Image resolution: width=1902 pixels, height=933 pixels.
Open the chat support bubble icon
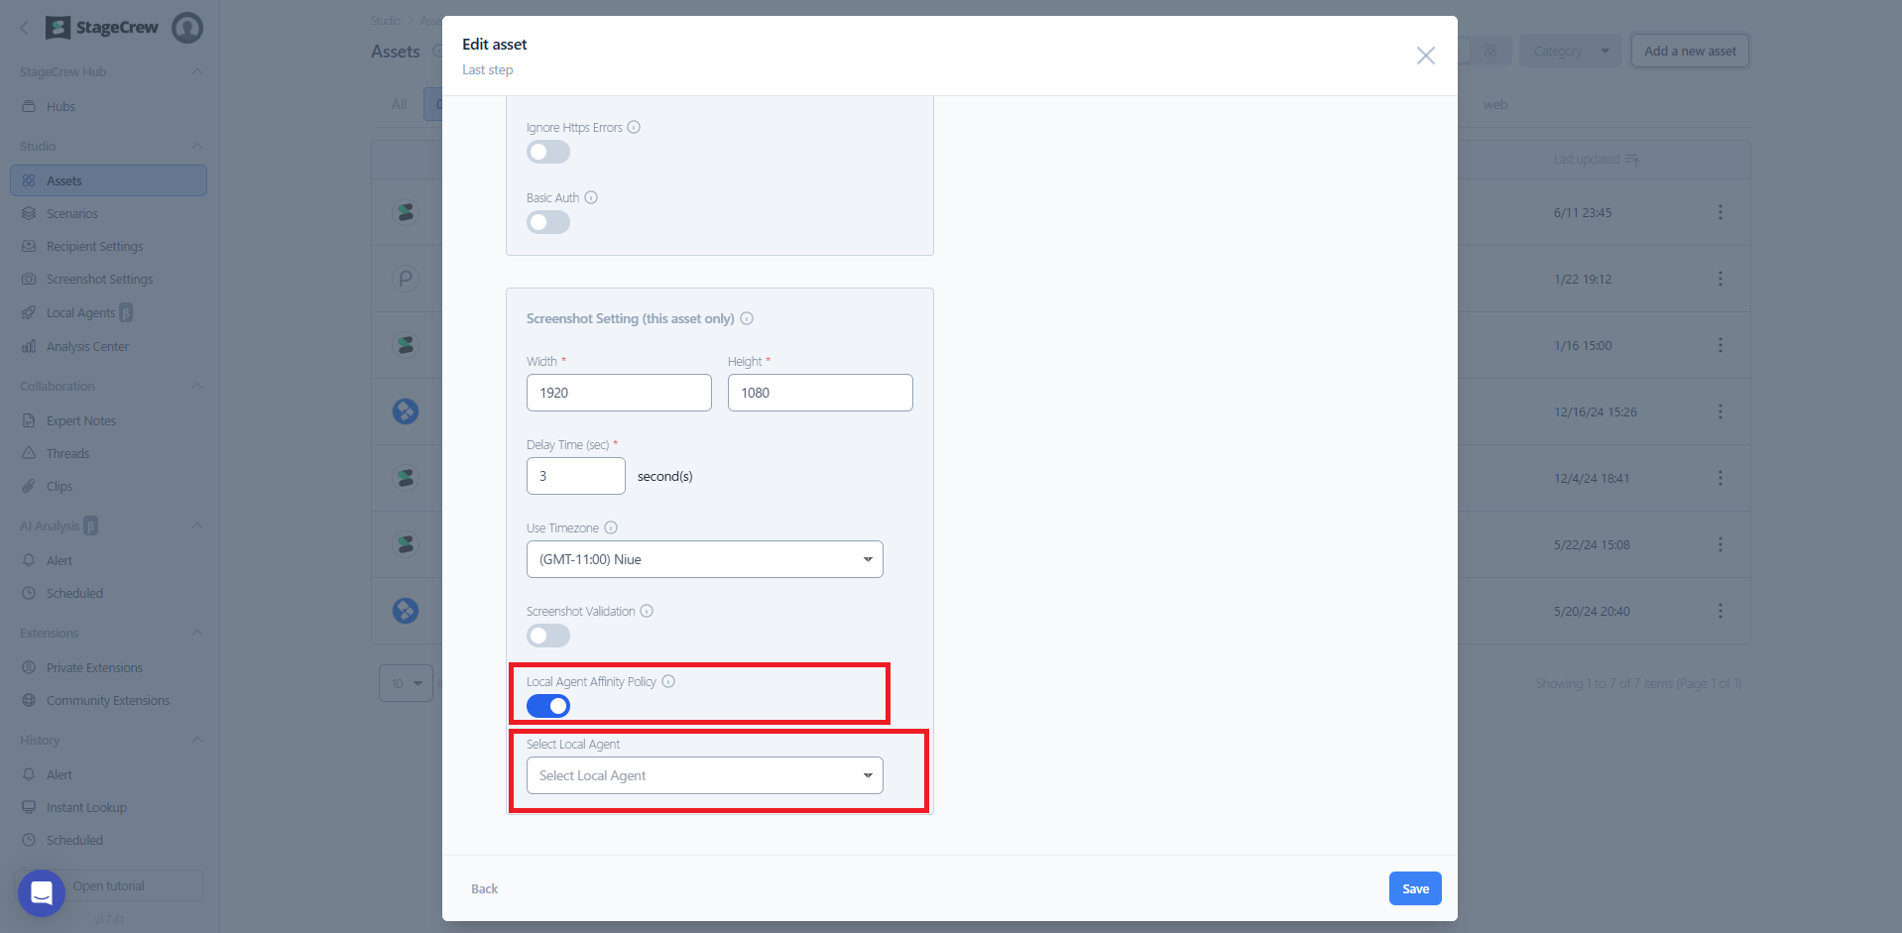42,893
